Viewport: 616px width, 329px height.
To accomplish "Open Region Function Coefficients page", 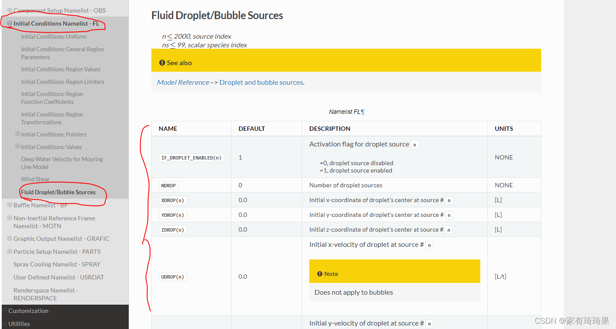I will [52, 98].
